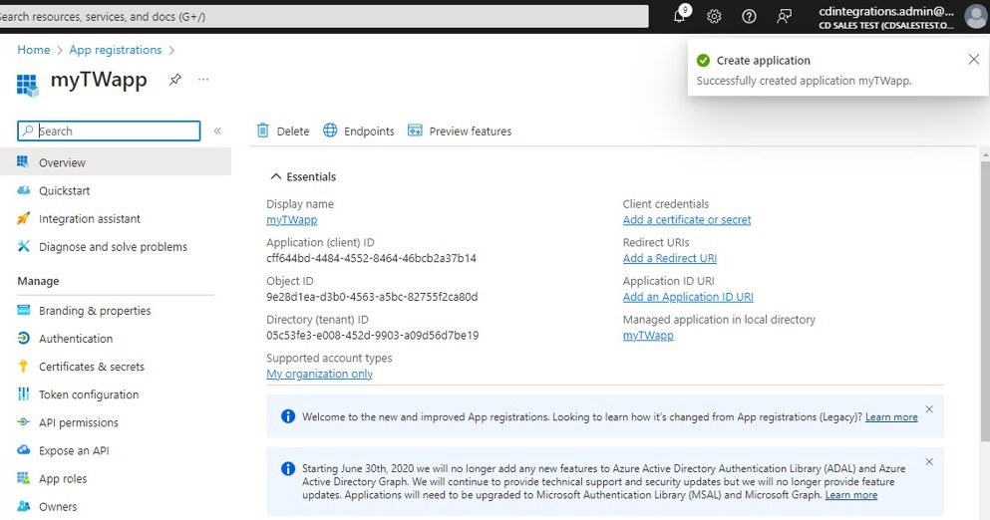Go to App registrations breadcrumb
990x520 pixels.
(116, 50)
